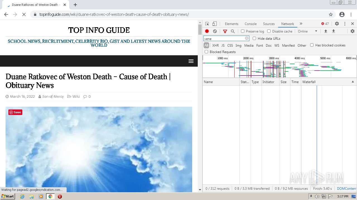Filter requests by Font
The image size is (357, 200).
tap(260, 46)
